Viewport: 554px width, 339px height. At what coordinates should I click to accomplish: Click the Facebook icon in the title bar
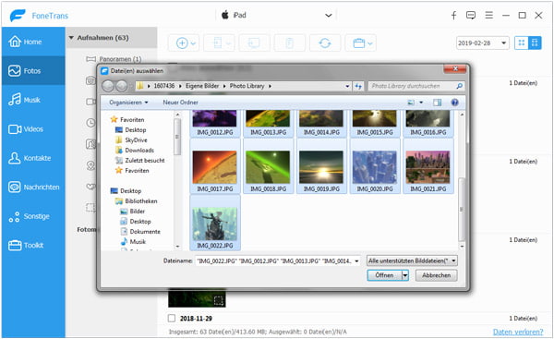coord(453,15)
